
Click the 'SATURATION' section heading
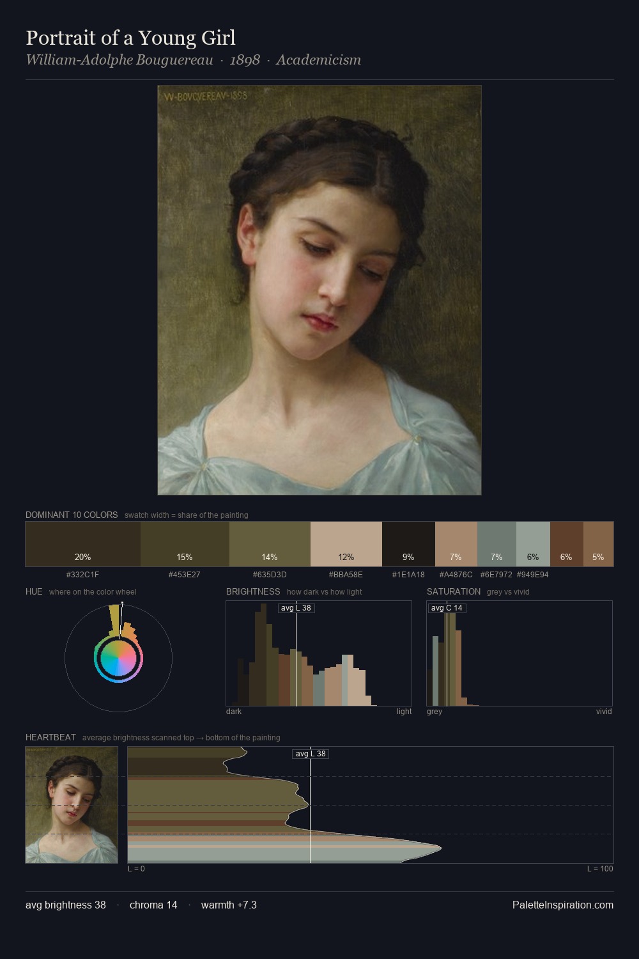tap(454, 591)
